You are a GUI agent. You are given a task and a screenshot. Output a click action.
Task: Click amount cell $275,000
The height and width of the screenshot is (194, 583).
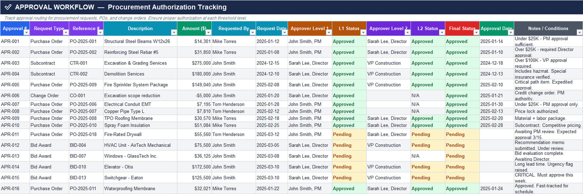tap(194, 63)
